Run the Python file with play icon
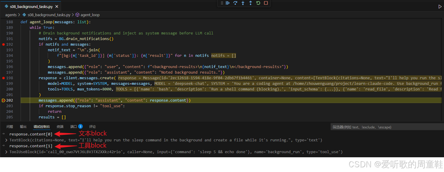Viewport: 444px width, 172px height. pyautogui.click(x=440, y=6)
